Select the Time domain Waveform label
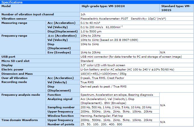The width and height of the screenshot is (194, 127). [20, 120]
